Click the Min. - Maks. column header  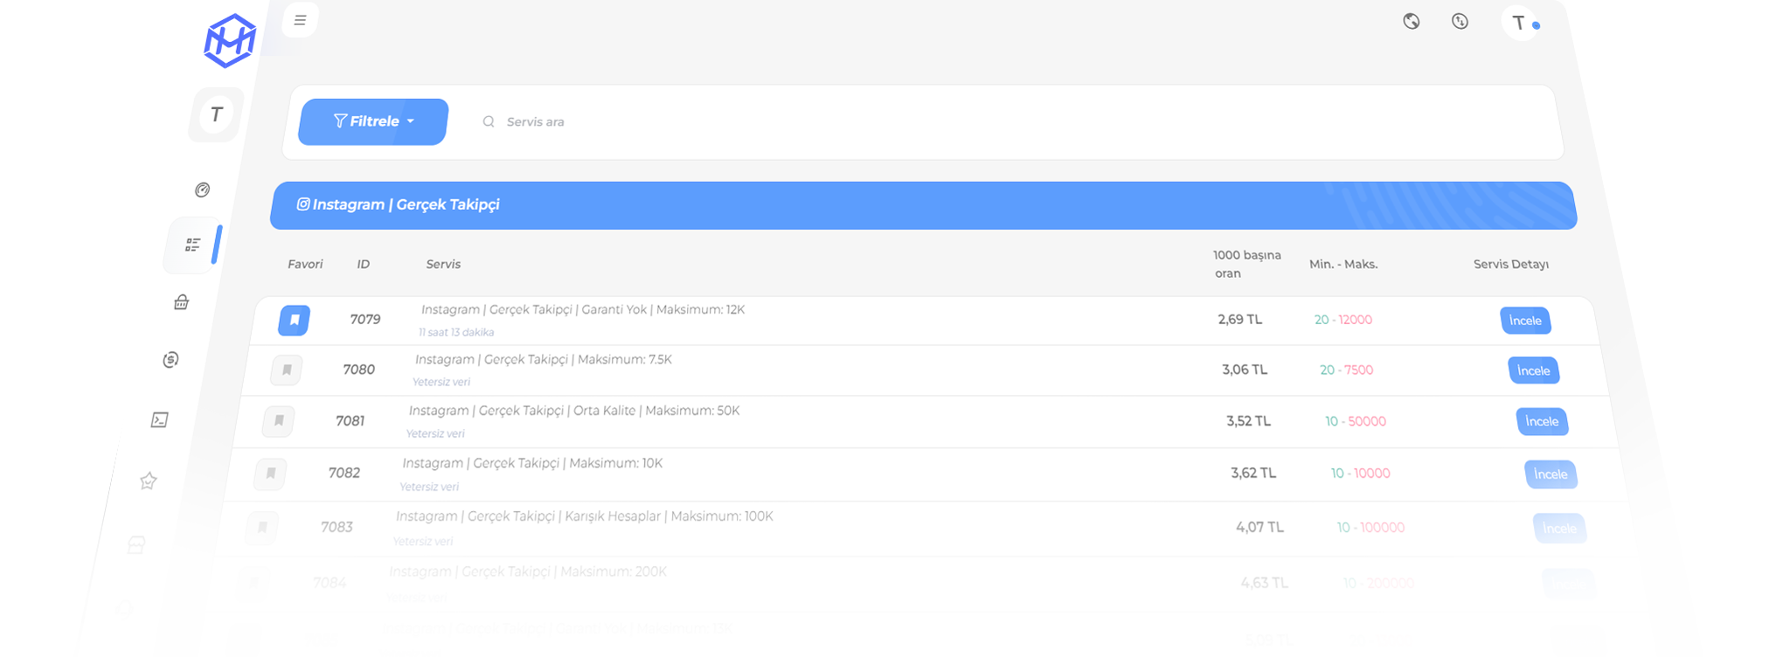pyautogui.click(x=1343, y=264)
